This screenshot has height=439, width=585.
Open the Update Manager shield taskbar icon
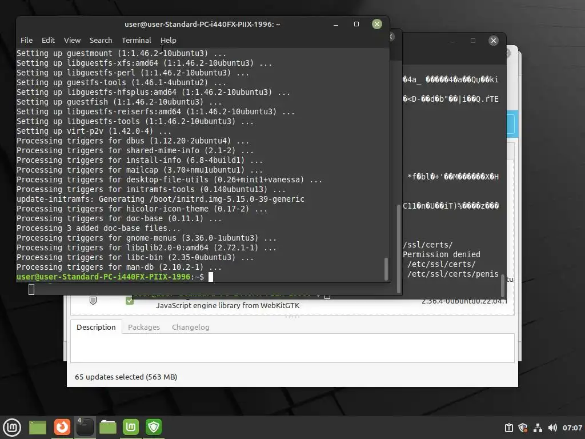(x=153, y=427)
